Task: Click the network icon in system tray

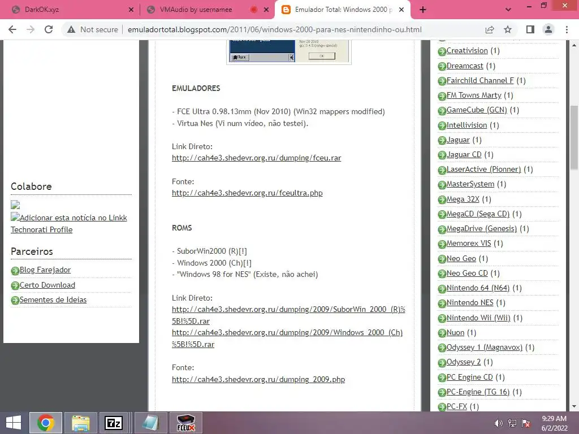Action: click(512, 423)
